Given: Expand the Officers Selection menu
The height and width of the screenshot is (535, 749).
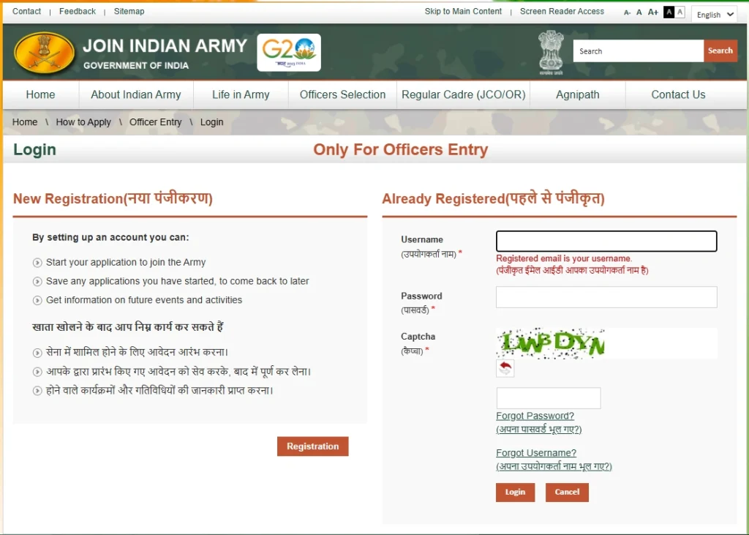Looking at the screenshot, I should [342, 94].
